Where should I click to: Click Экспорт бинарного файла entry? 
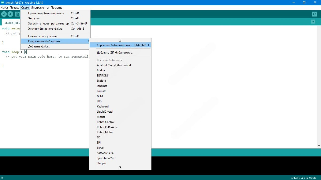[x=45, y=29]
